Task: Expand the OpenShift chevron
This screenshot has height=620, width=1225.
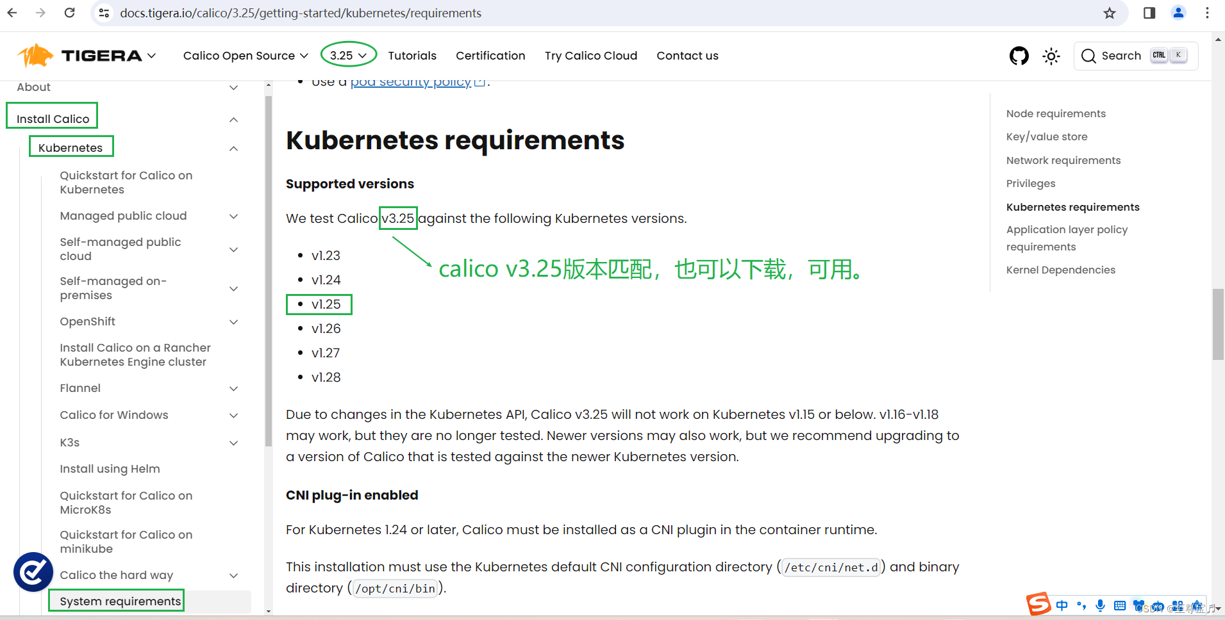Action: coord(234,322)
